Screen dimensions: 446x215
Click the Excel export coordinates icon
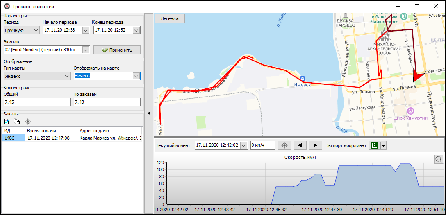pyautogui.click(x=375, y=145)
